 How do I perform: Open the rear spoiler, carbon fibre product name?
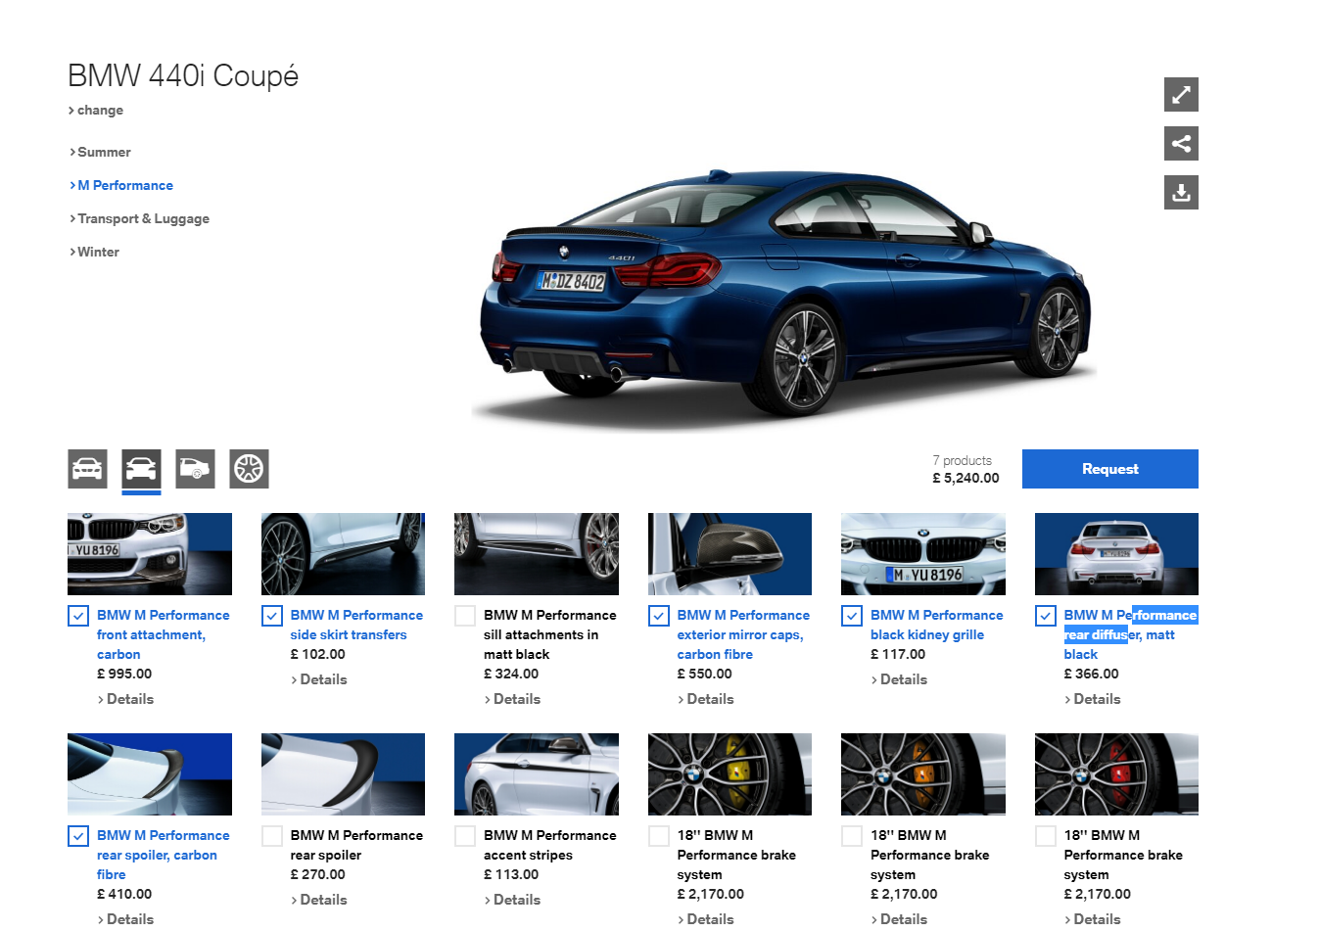(x=163, y=855)
